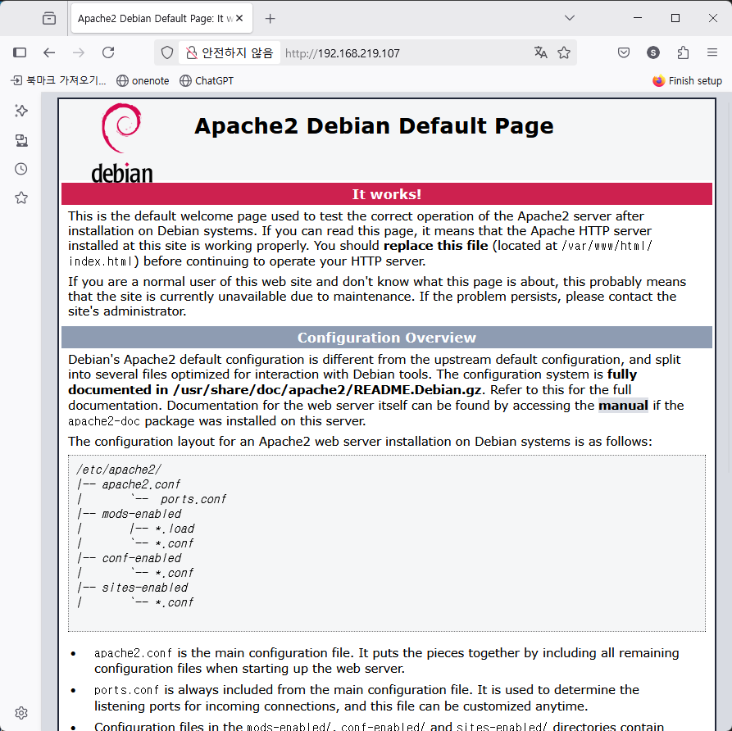Click /etc/apache2/ in the layout tree
The image size is (732, 731).
[119, 470]
